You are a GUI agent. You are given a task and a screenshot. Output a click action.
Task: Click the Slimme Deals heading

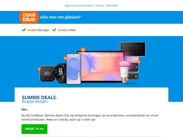click(x=39, y=97)
